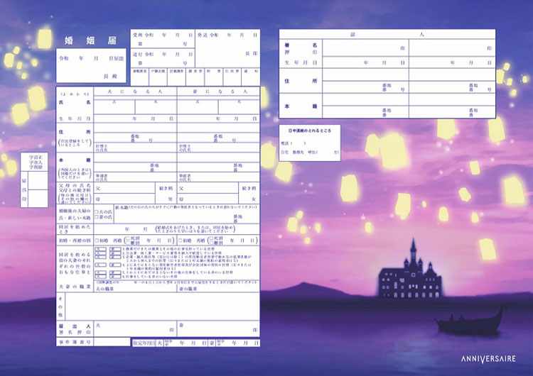Click the wife's 住所 address field

click(219, 133)
